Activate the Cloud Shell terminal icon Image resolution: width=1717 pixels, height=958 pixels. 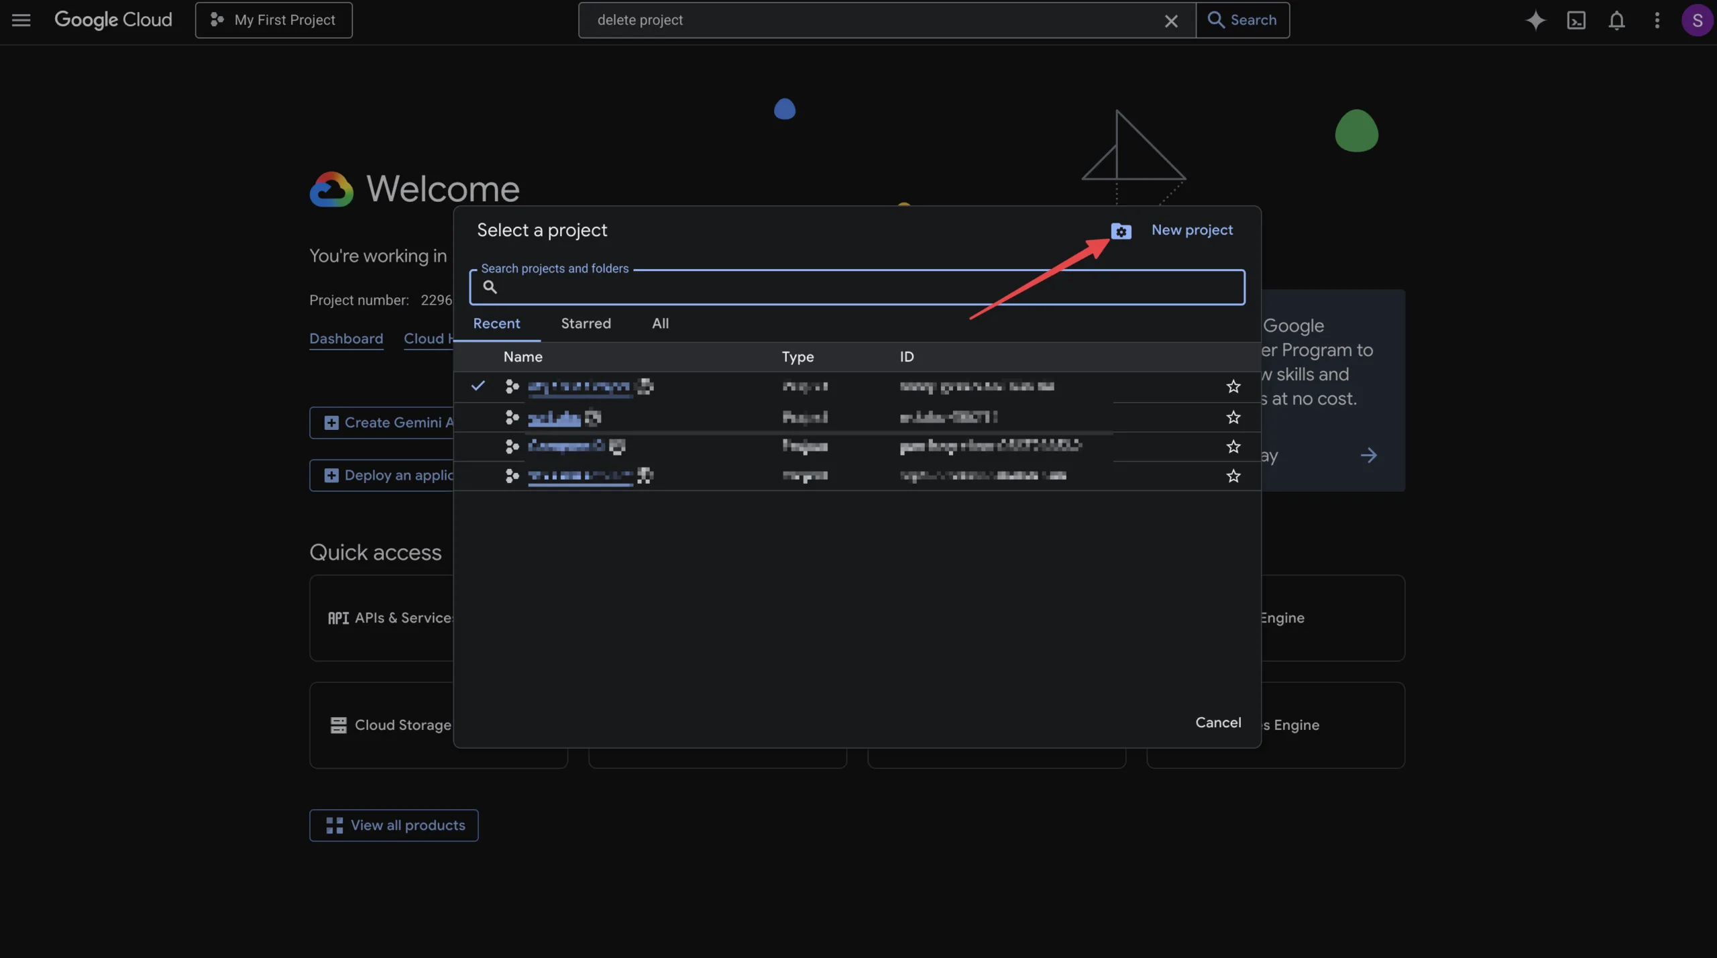point(1576,20)
